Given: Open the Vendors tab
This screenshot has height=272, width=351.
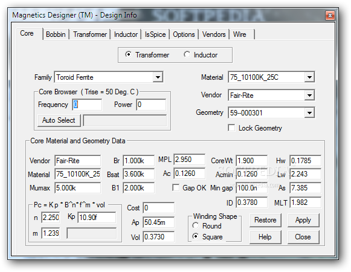Looking at the screenshot, I should [x=214, y=34].
